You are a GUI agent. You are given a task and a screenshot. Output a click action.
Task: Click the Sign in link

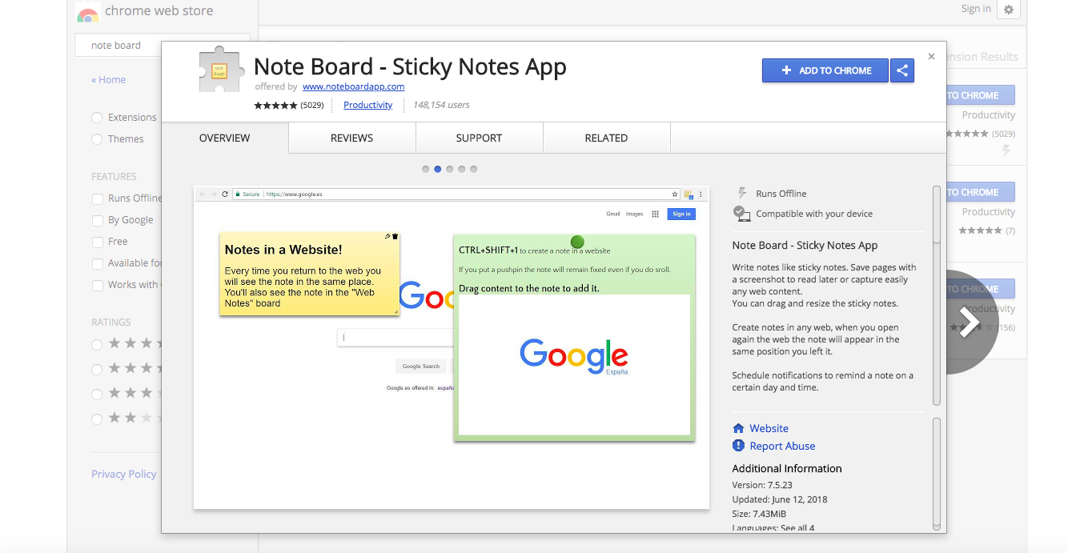[x=975, y=9]
